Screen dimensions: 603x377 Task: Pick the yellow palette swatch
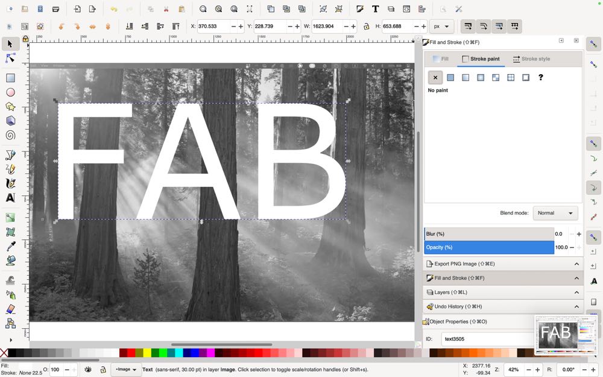[147, 353]
